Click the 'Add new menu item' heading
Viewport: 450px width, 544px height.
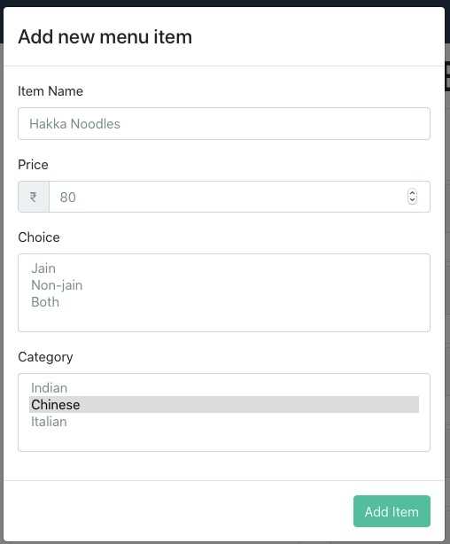point(105,36)
